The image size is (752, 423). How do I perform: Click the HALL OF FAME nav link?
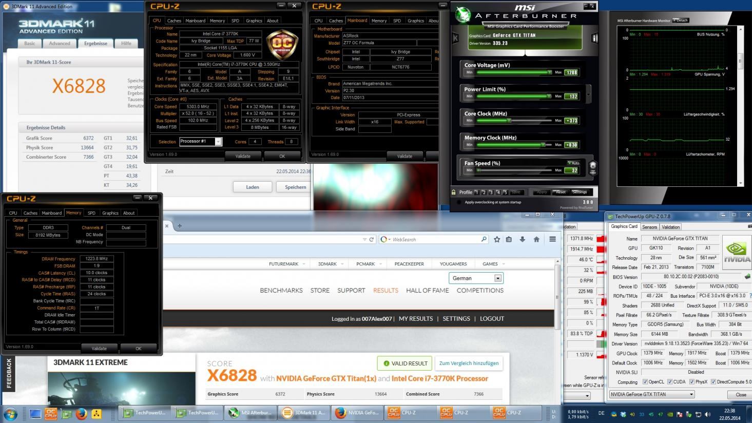427,291
